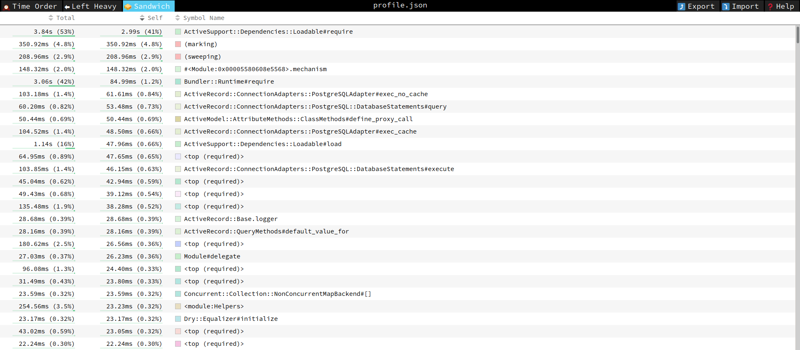
Task: Click the Export button
Action: point(697,6)
